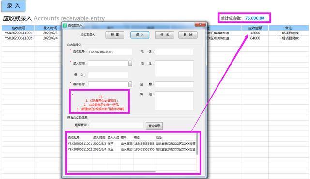Viewport: 310px width, 179px height.
Task: Click the 查询信息 button
Action: (154, 126)
